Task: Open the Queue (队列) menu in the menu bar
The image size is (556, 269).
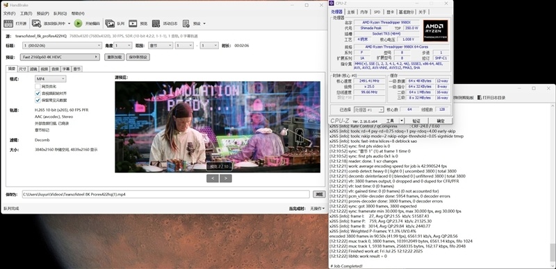Action: [60, 13]
